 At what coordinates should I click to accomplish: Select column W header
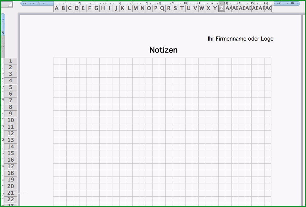point(202,8)
